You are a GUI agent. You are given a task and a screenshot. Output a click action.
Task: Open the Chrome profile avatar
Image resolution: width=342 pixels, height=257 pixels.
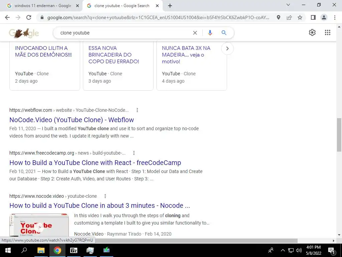324,17
